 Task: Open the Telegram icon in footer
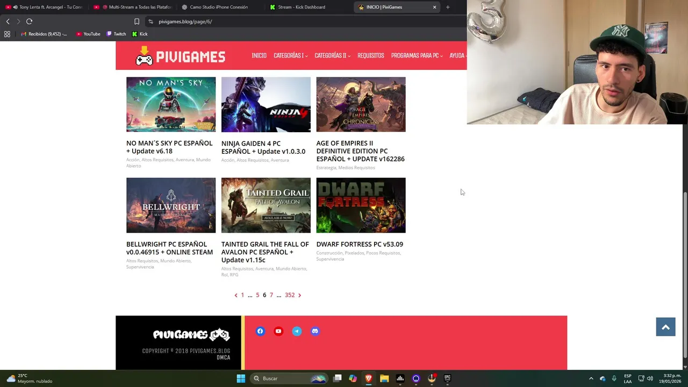(x=297, y=331)
